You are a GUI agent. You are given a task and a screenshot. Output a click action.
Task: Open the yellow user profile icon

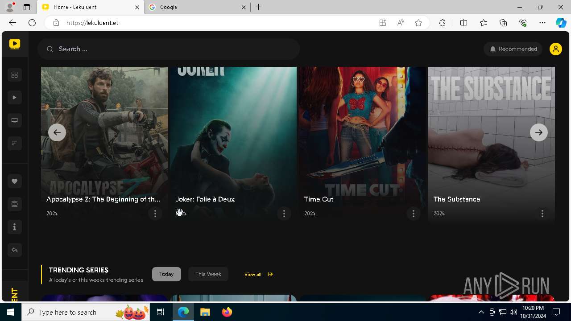coord(556,49)
